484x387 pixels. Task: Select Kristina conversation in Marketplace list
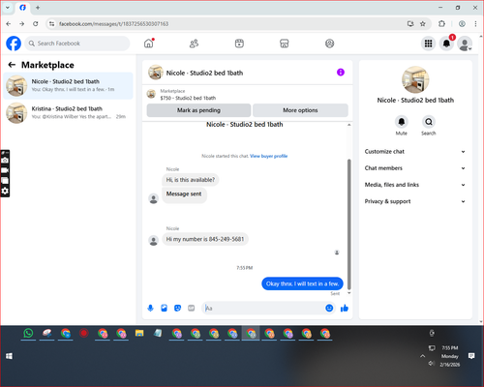tap(68, 113)
